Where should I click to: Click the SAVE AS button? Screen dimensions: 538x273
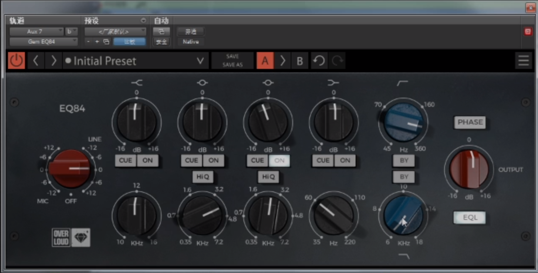232,65
